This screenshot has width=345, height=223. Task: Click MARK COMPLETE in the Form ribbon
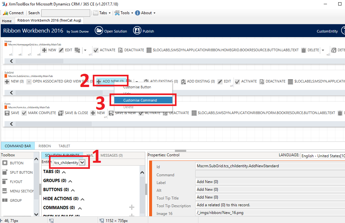pos(39,113)
